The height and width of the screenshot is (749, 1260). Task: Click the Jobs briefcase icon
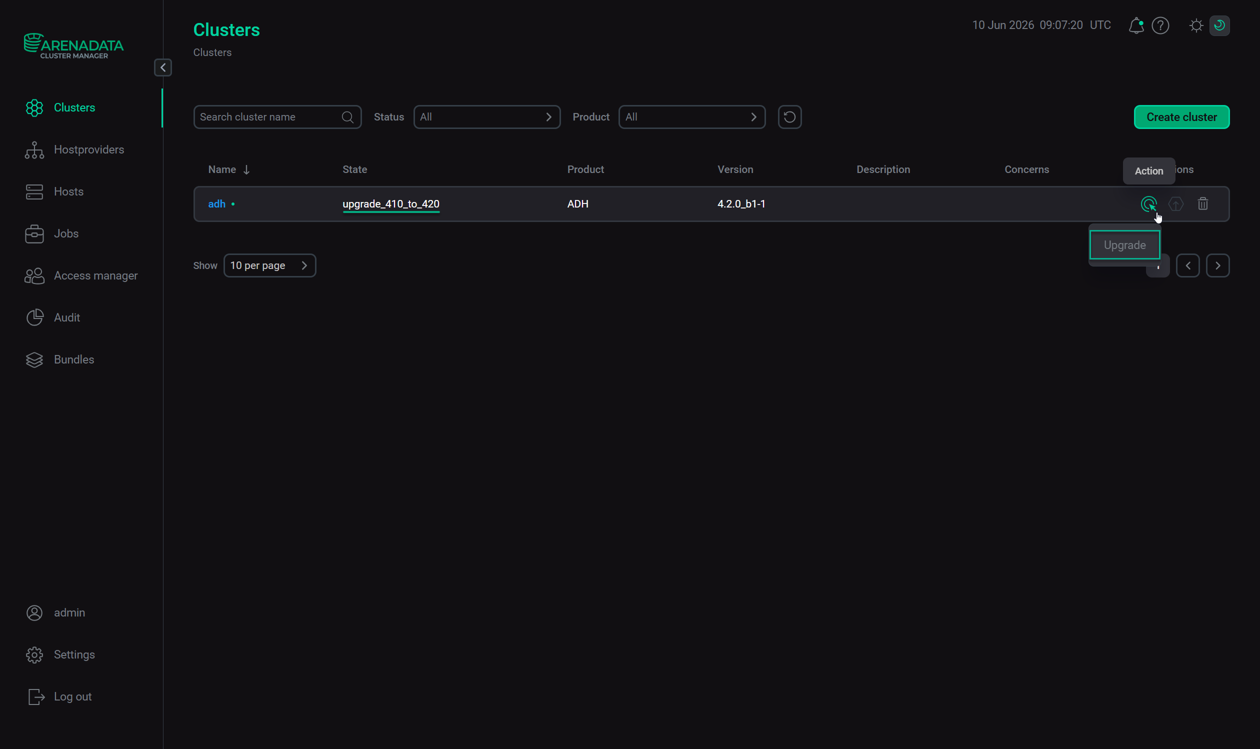pyautogui.click(x=34, y=233)
